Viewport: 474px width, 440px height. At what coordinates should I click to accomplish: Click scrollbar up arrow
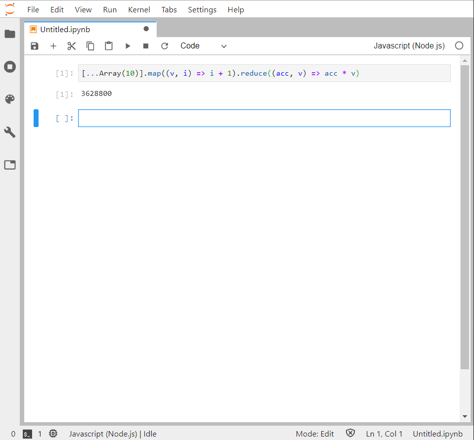click(x=465, y=61)
